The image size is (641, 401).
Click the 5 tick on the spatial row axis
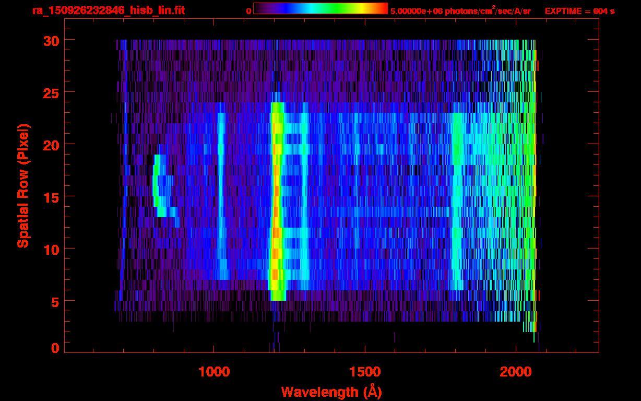(55, 301)
